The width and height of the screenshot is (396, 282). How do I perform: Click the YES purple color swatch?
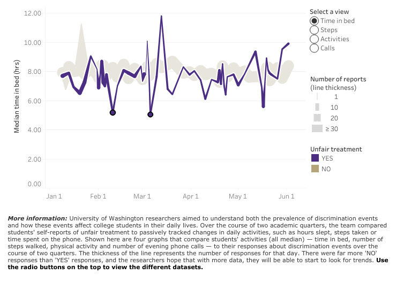(x=316, y=158)
